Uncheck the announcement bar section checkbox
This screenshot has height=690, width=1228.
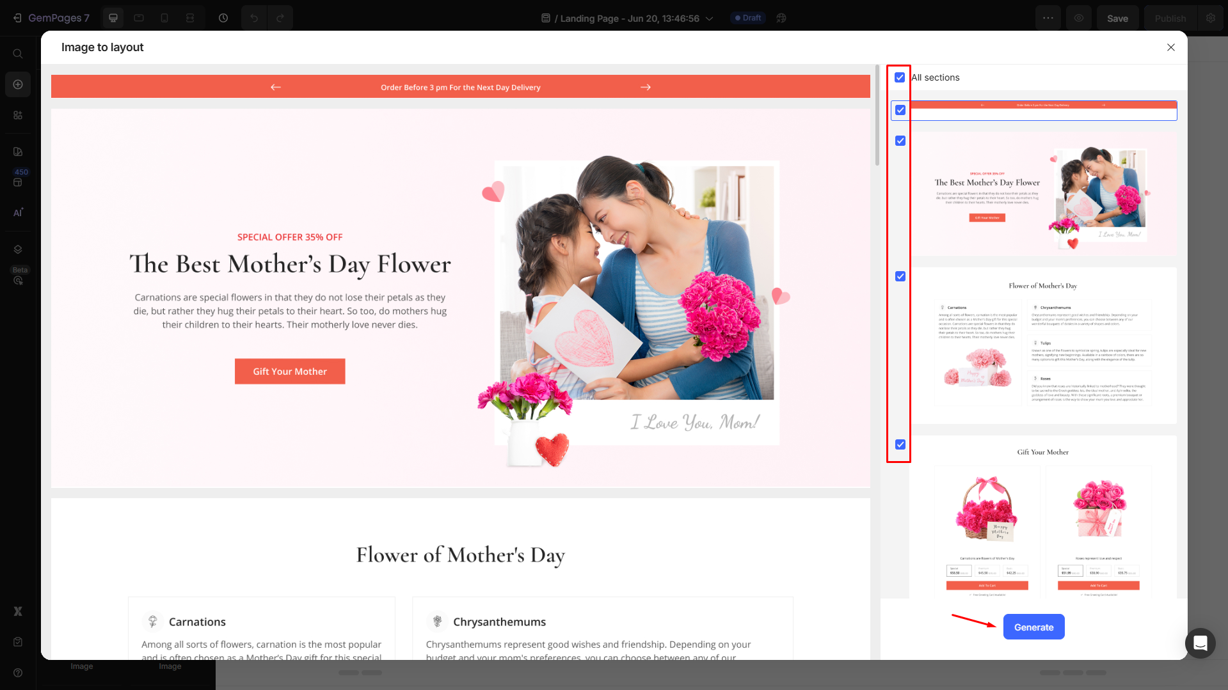click(x=900, y=110)
